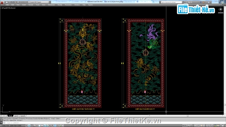This screenshot has height=127, width=226.
Task: Open the Help question mark icon
Action: click(x=209, y=2)
